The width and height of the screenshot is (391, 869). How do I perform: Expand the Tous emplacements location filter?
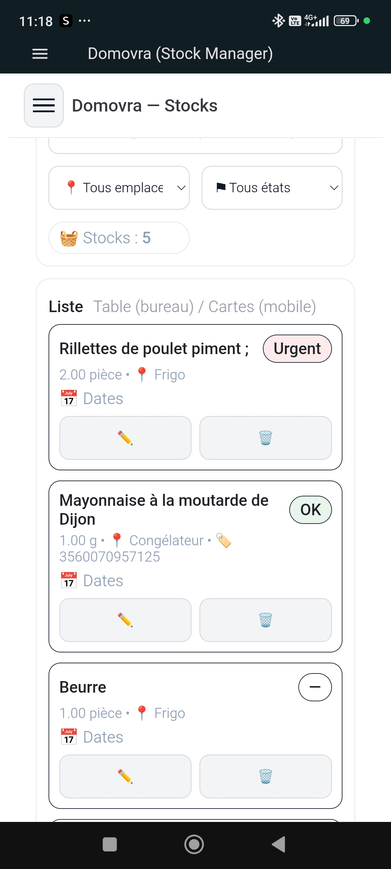[x=119, y=188]
